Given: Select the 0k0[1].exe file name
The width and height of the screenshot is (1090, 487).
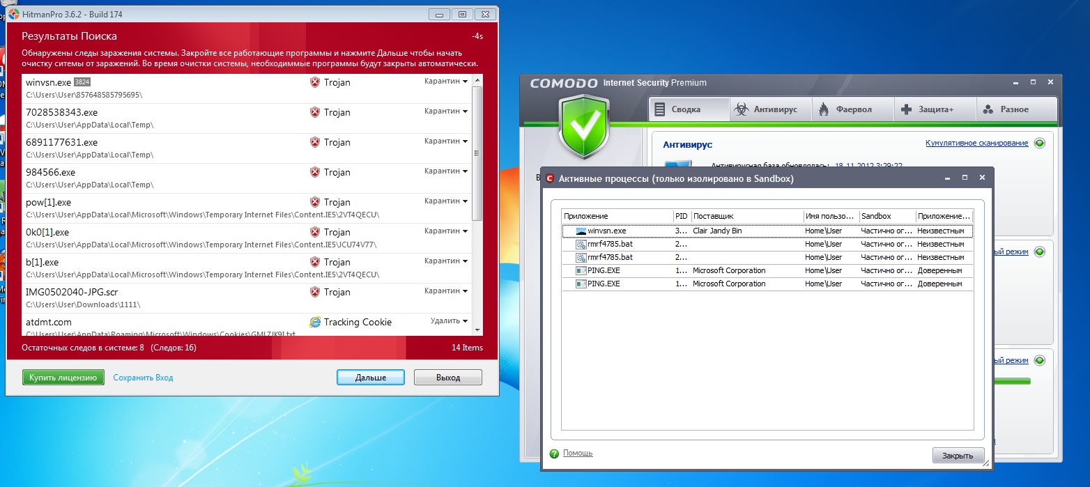Looking at the screenshot, I should pyautogui.click(x=47, y=232).
